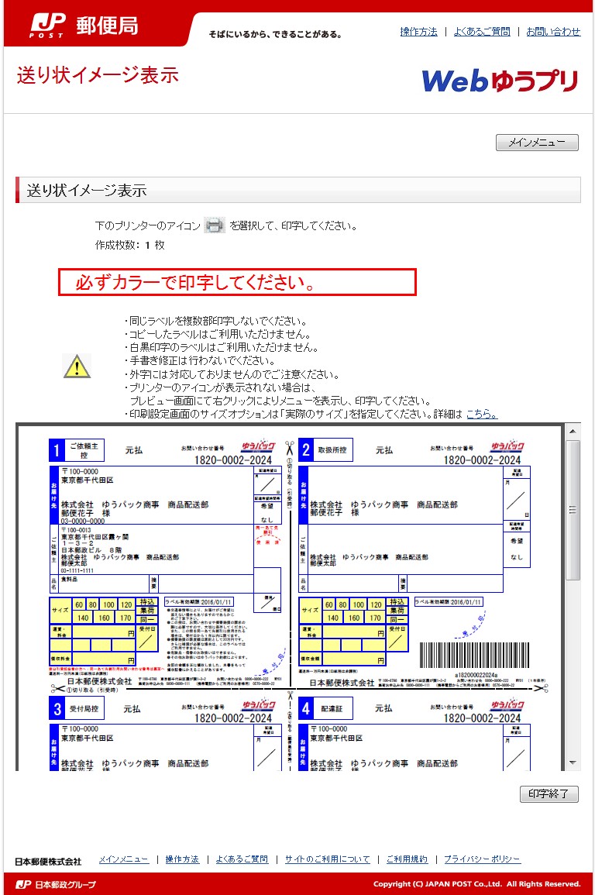
Task: Click the preview vertical scrollbar thumb
Action: pyautogui.click(x=573, y=510)
